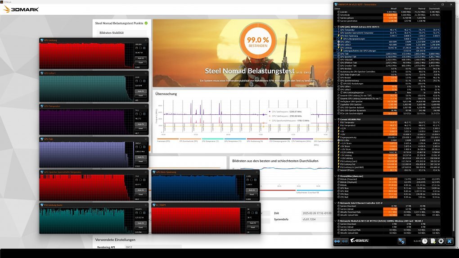Click Auto Fit in GPU Speicher Sperrschicht Temperatur graph

pyautogui.click(x=140, y=190)
